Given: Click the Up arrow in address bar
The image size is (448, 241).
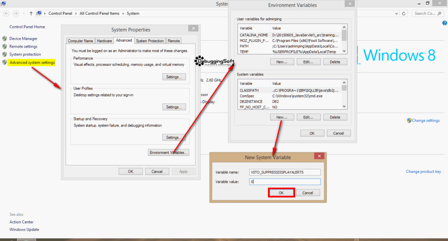Looking at the screenshot, I should (31, 14).
